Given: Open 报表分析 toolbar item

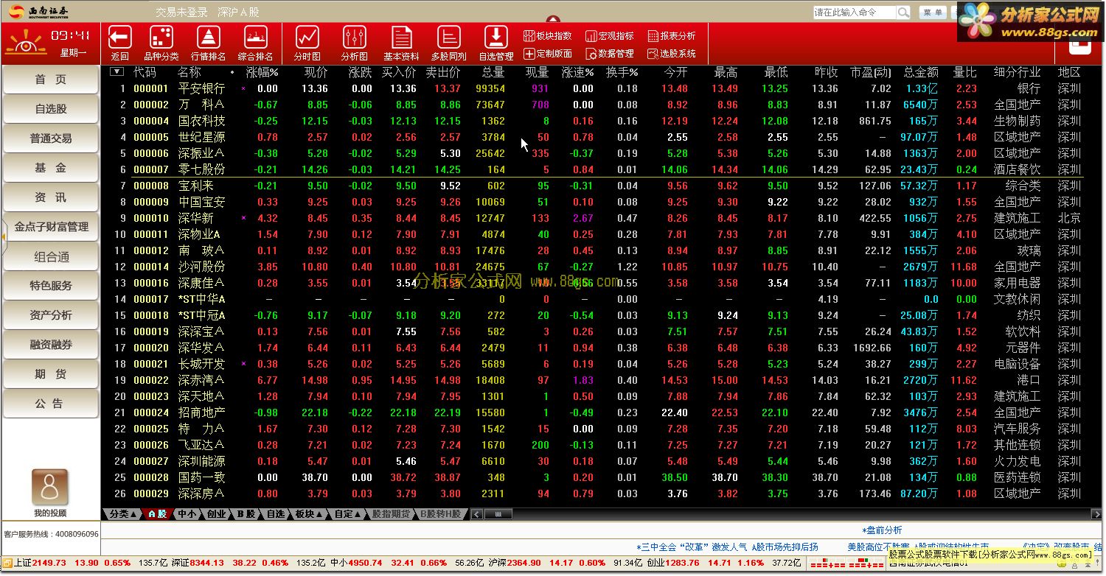Looking at the screenshot, I should [672, 35].
